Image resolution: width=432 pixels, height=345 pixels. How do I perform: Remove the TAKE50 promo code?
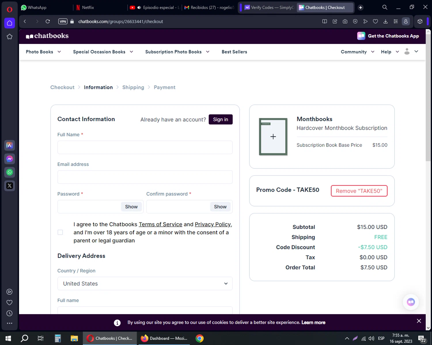click(x=359, y=191)
